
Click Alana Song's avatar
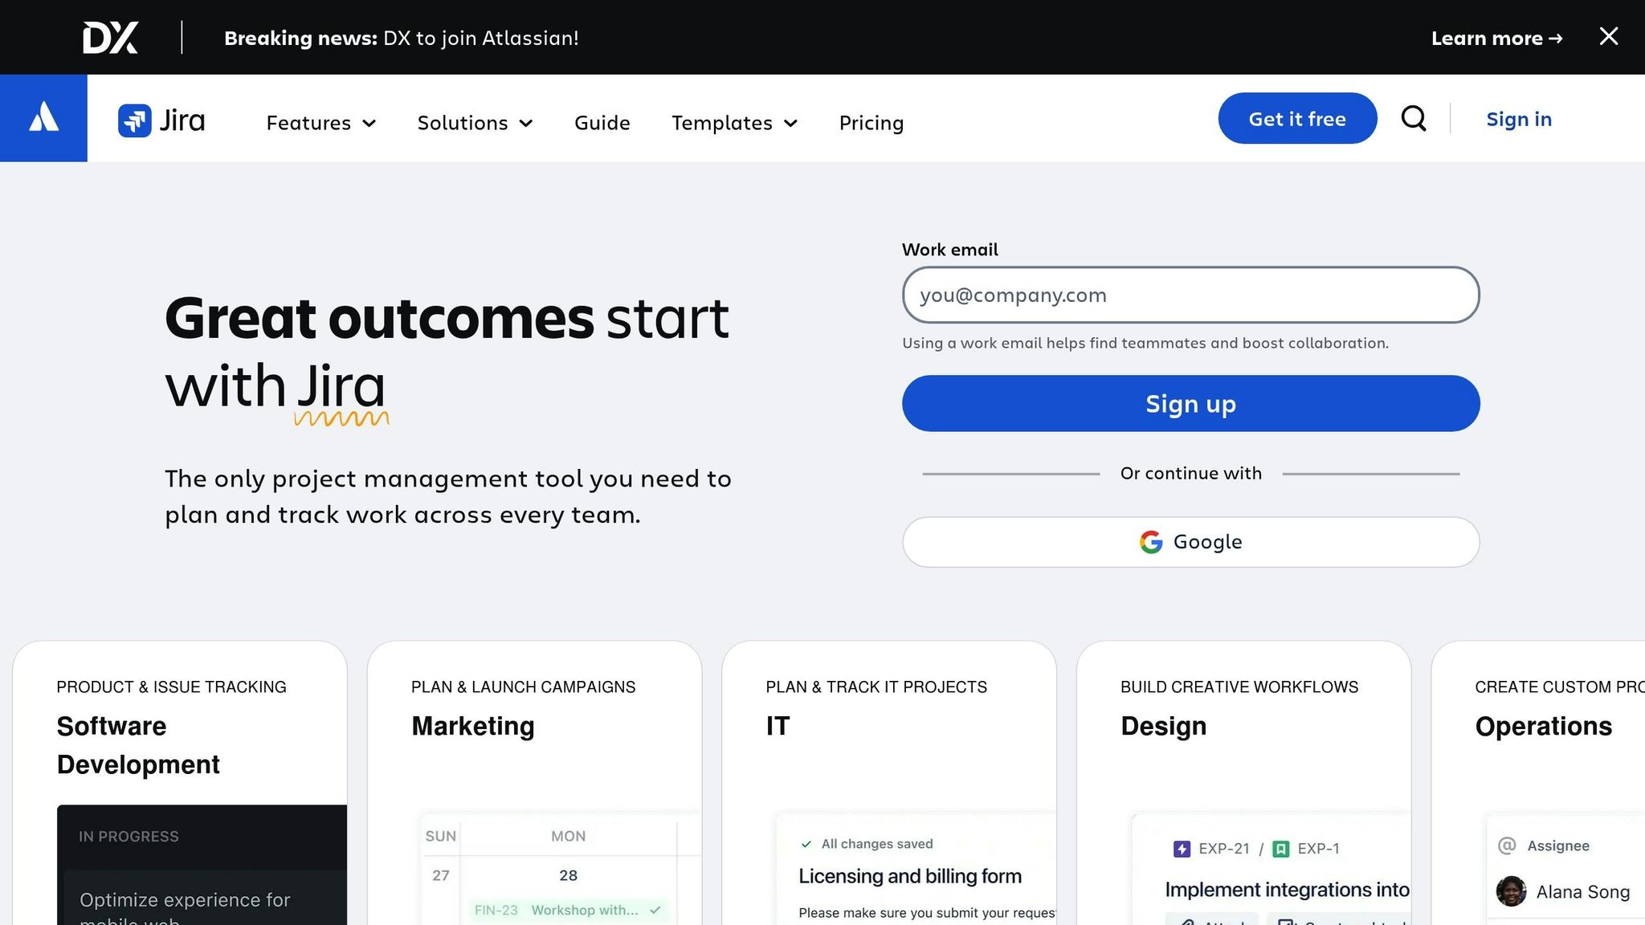pos(1511,891)
